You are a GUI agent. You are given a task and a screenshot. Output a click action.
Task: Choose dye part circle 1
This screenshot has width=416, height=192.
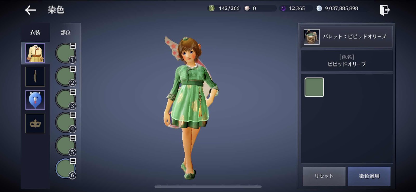[65, 53]
